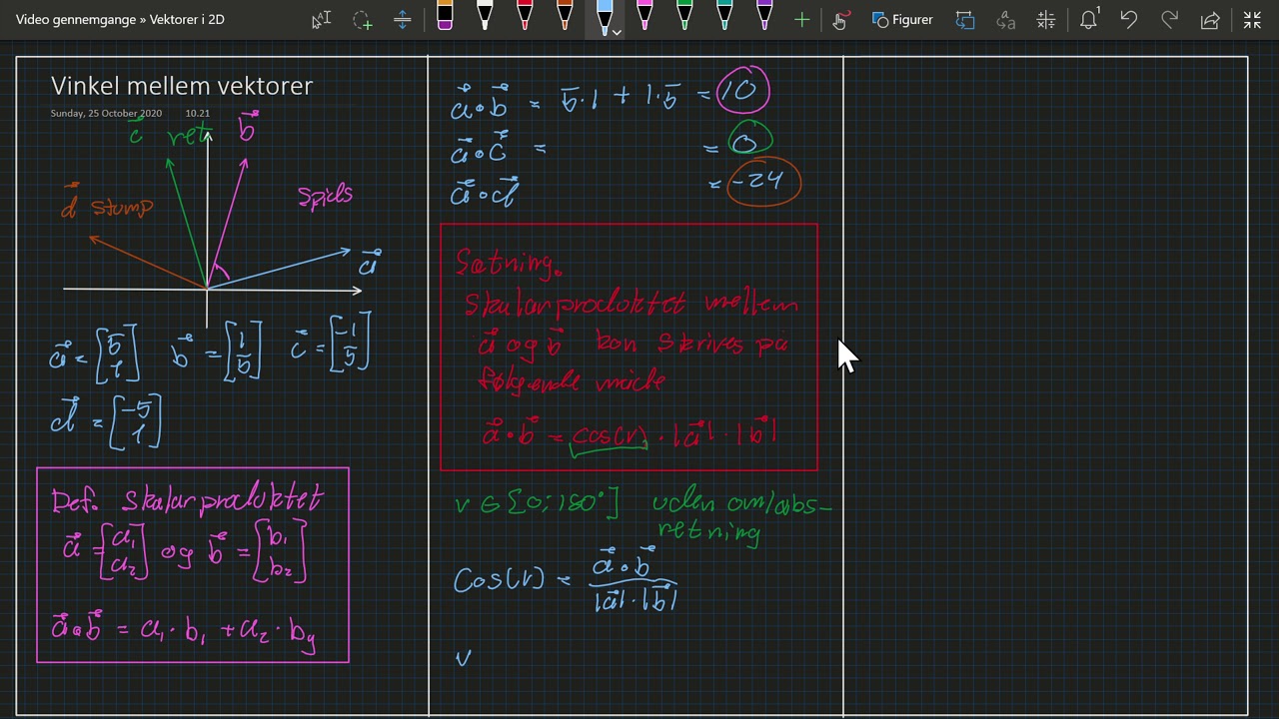The width and height of the screenshot is (1279, 719).
Task: Open the notifications bell
Action: [1088, 20]
